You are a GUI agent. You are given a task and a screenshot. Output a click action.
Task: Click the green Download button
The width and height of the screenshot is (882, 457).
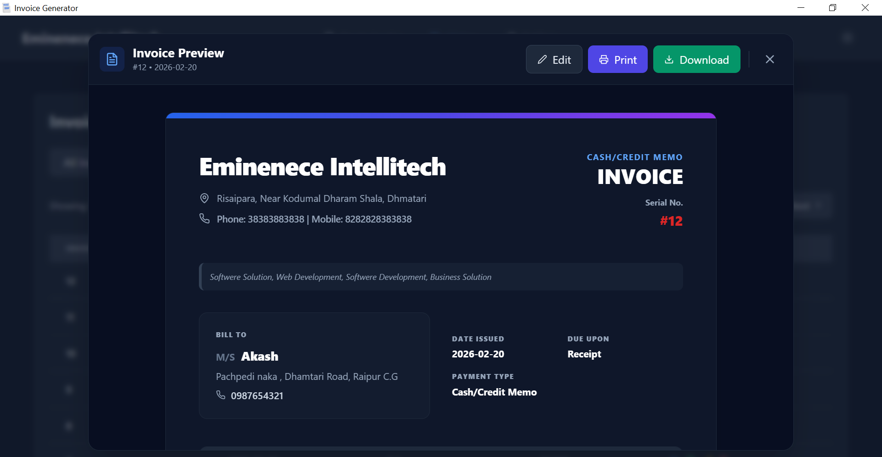click(x=696, y=59)
